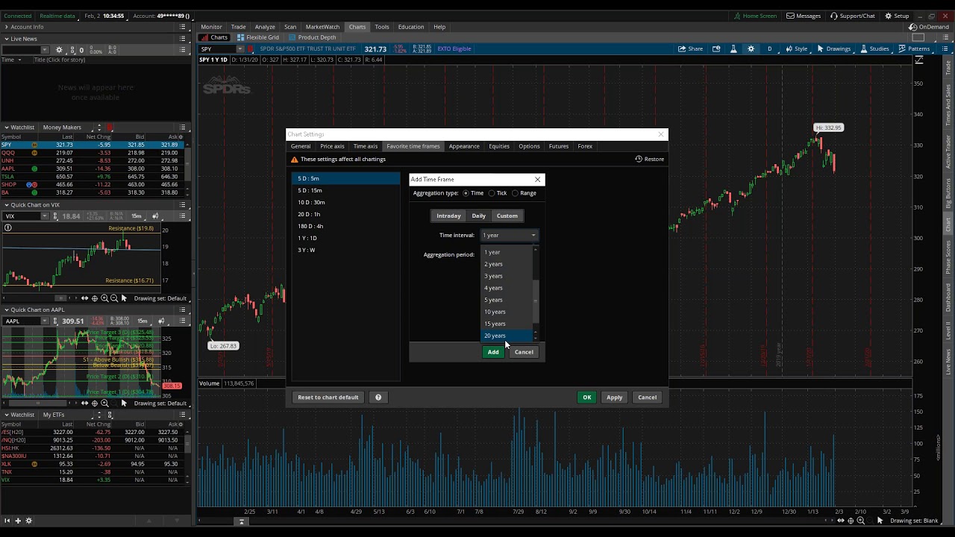955x537 pixels.
Task: Choose 10 years from dropdown list
Action: coord(507,312)
